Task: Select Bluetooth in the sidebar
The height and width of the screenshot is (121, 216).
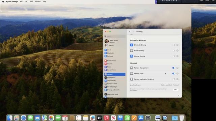Action: coord(115,53)
